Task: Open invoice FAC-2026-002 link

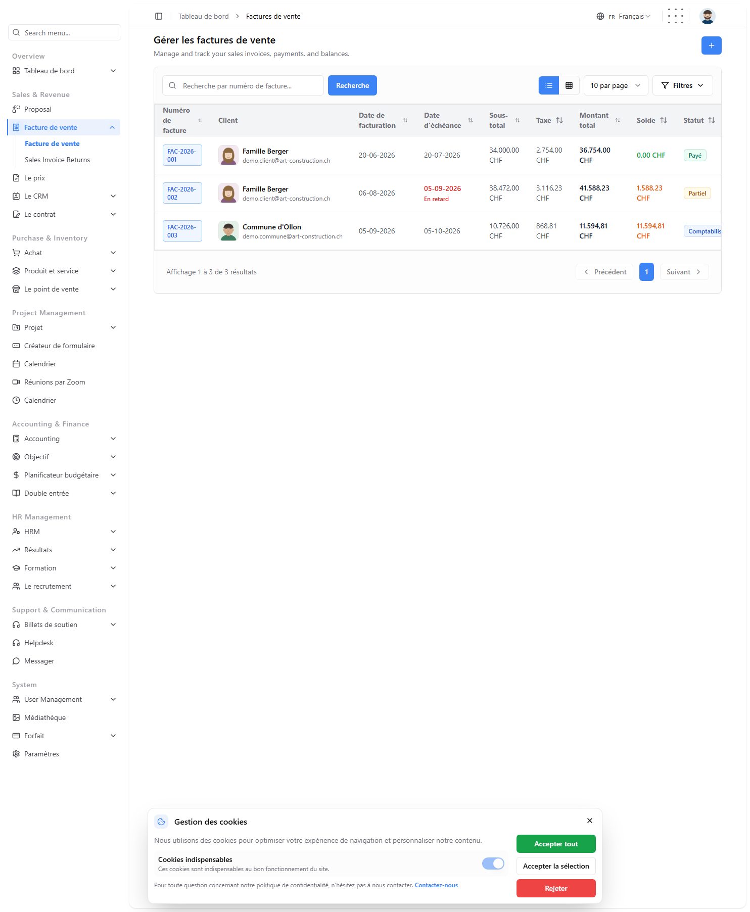Action: tap(182, 193)
